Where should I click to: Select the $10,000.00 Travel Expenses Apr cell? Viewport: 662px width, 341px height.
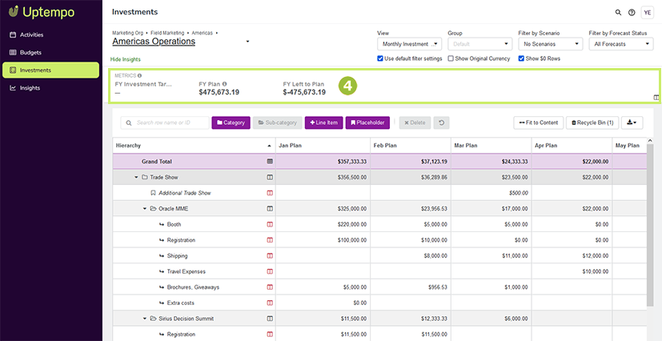coord(572,272)
